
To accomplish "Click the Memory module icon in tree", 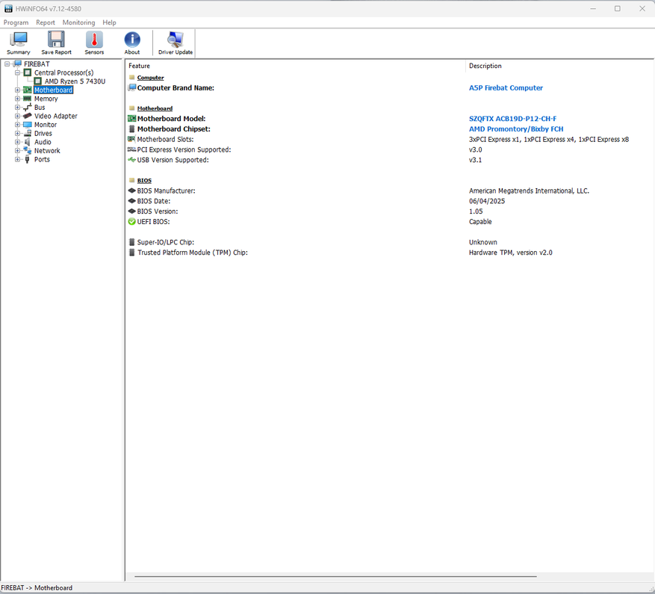I will (x=27, y=99).
